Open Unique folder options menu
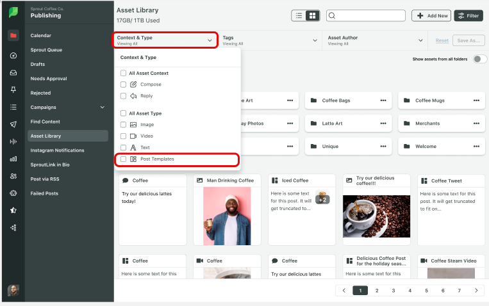Viewport: 489px width, 306px height. (x=383, y=146)
